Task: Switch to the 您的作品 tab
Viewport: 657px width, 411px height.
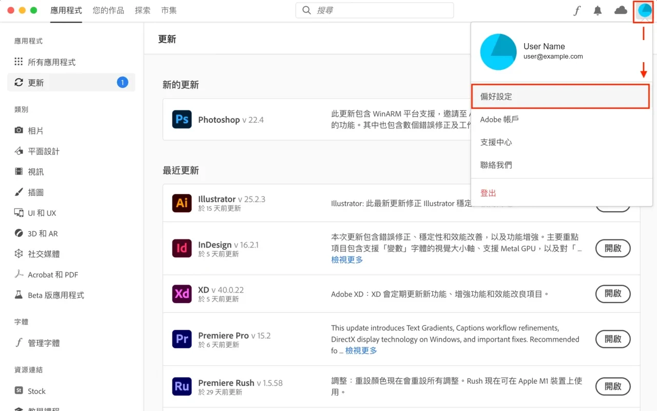Action: tap(108, 10)
